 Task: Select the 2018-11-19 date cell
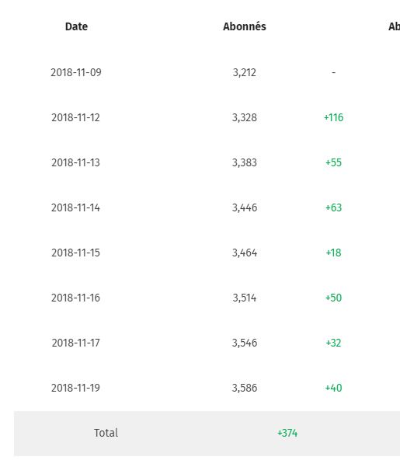pos(75,389)
